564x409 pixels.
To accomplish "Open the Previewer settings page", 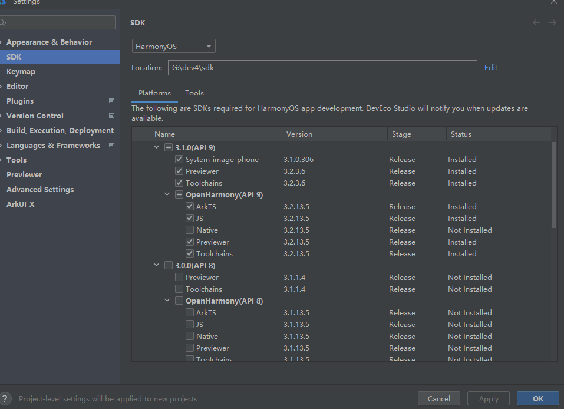I will tap(24, 175).
